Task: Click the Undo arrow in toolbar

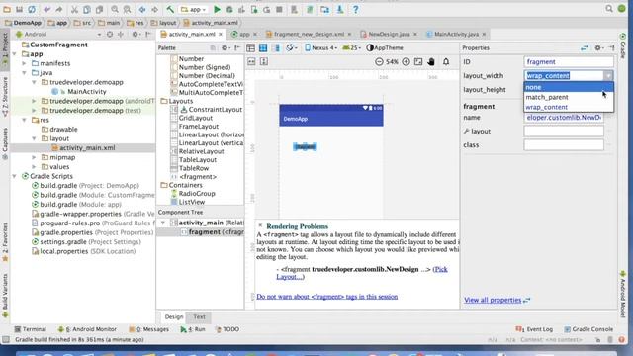Action: point(46,9)
